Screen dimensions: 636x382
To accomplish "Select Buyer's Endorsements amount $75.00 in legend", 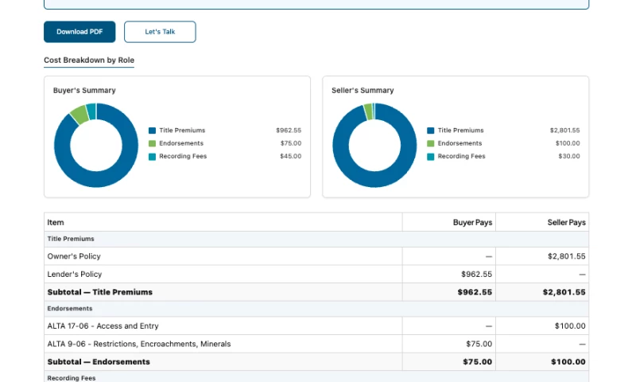I will coord(291,143).
